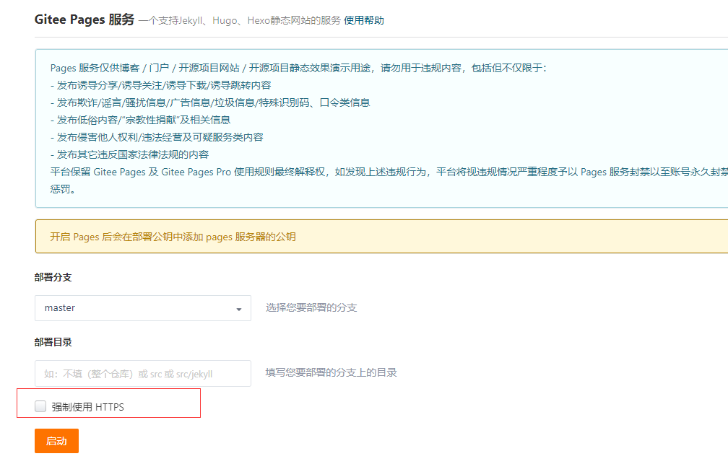Viewport: 728px width, 464px height.
Task: Click the 部署分支 label
Action: (x=53, y=278)
